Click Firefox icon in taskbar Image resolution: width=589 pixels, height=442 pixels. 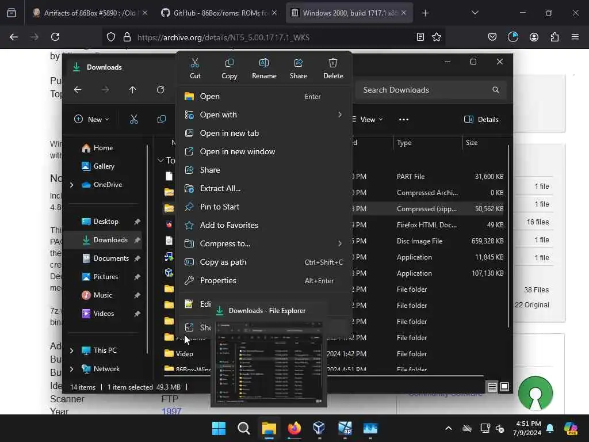coord(294,428)
